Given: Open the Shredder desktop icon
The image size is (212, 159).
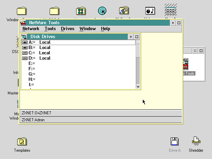Looking at the screenshot, I should pyautogui.click(x=196, y=141).
